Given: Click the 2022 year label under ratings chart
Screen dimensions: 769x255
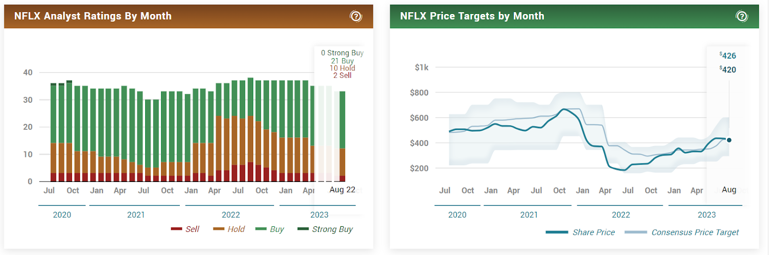Looking at the screenshot, I should [x=231, y=215].
